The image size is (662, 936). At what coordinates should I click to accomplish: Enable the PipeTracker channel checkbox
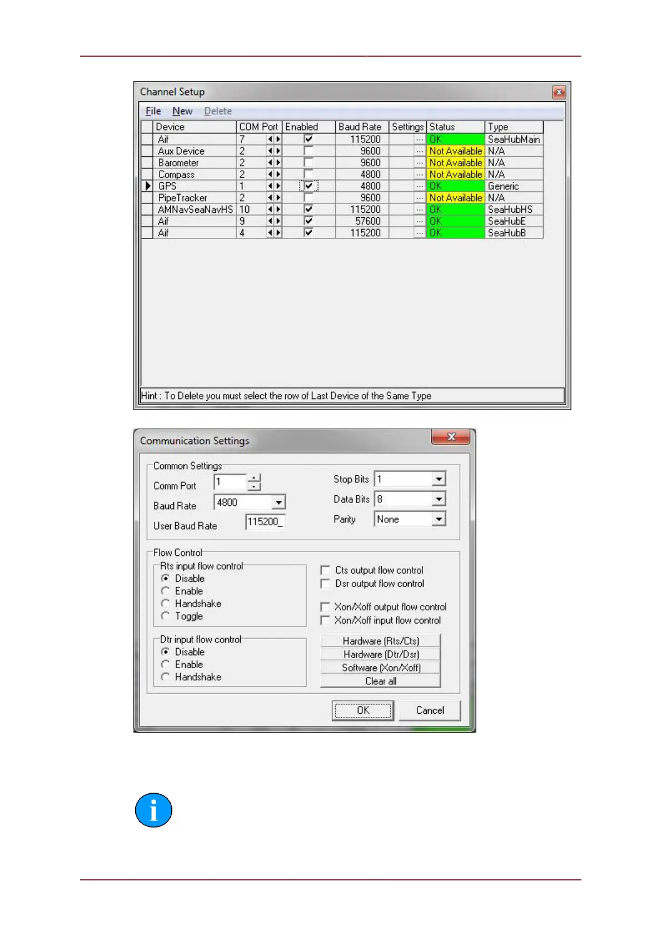click(x=308, y=197)
